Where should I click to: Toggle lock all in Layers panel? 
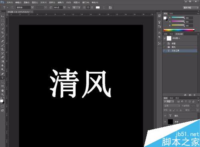pos(181,110)
